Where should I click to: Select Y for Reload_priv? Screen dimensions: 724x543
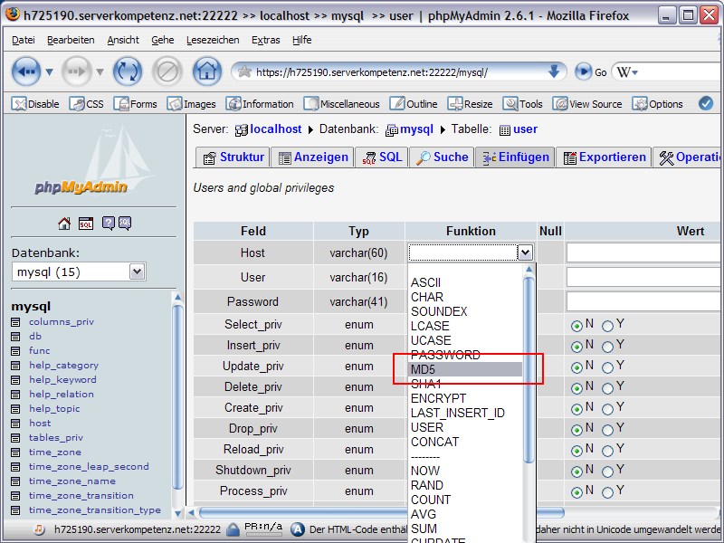pyautogui.click(x=607, y=451)
